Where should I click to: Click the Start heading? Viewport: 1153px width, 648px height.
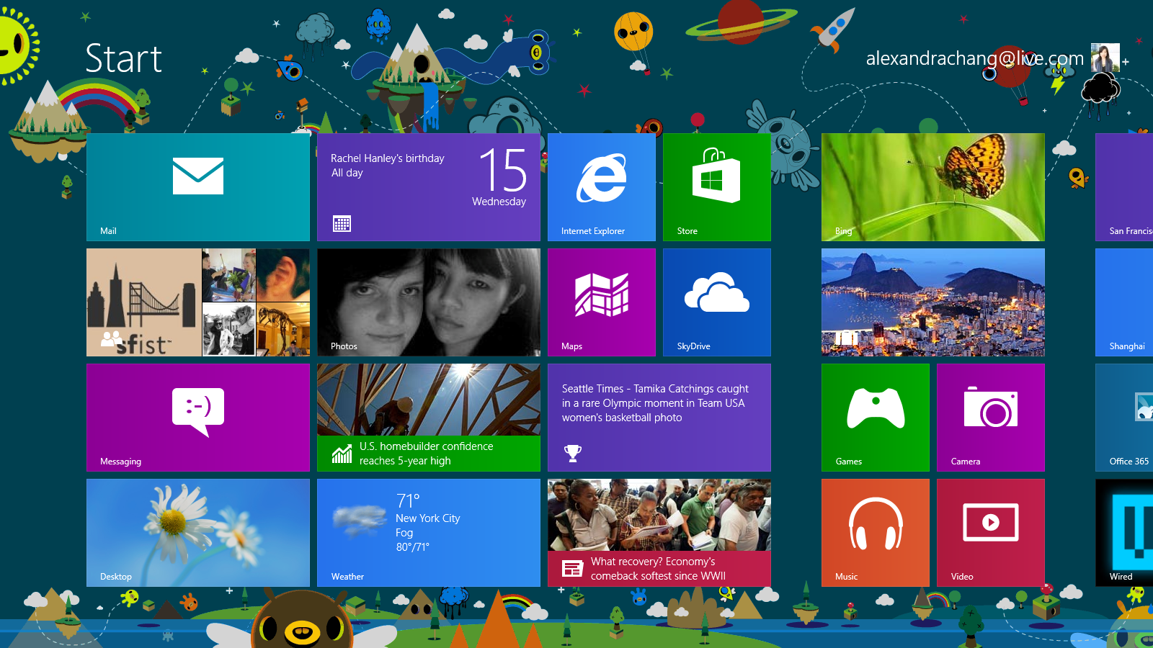click(123, 58)
